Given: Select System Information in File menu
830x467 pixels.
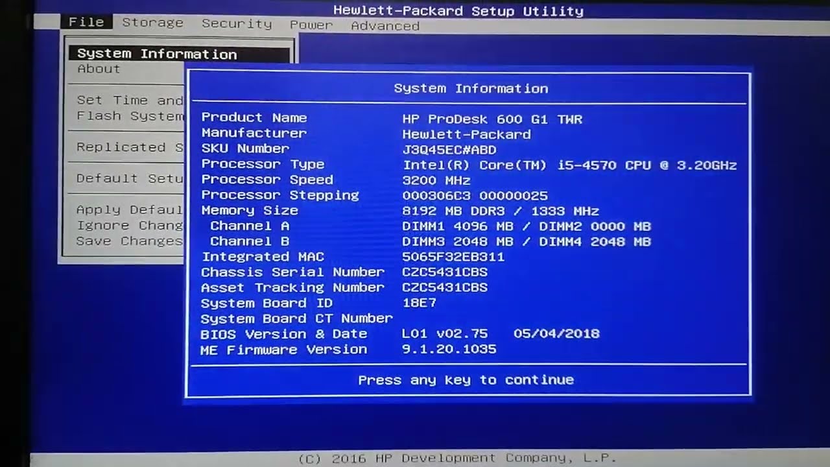Looking at the screenshot, I should [179, 54].
